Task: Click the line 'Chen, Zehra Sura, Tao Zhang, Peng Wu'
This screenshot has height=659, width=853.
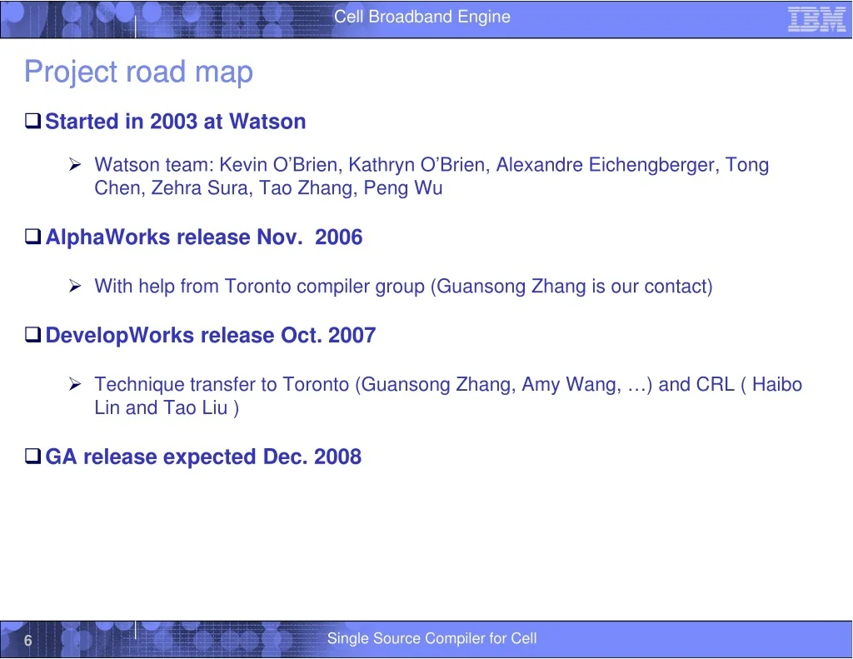Action: tap(268, 187)
